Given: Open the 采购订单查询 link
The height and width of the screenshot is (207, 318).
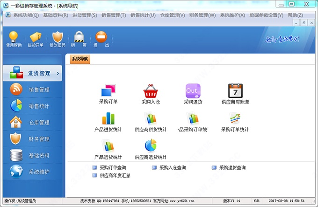Looking at the screenshot, I should point(109,167).
